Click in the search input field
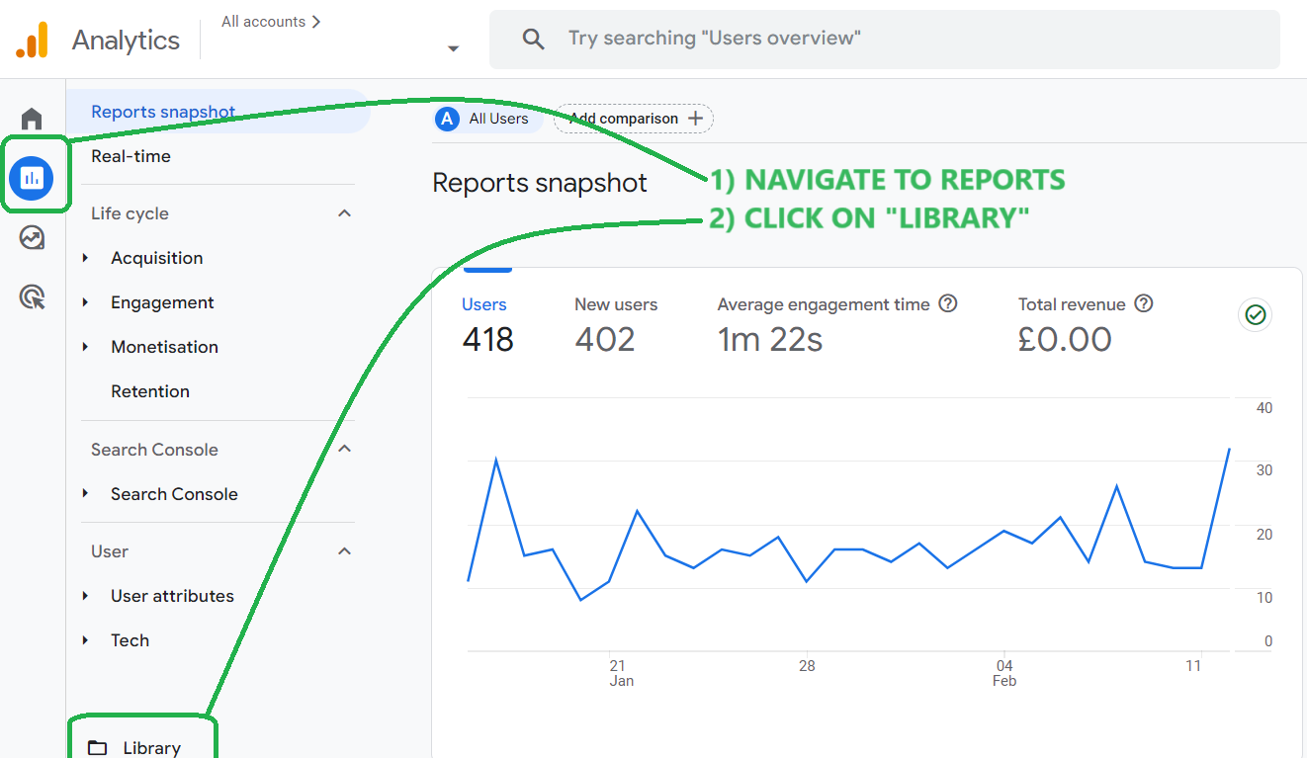Screen dimensions: 1307x758 [885, 40]
